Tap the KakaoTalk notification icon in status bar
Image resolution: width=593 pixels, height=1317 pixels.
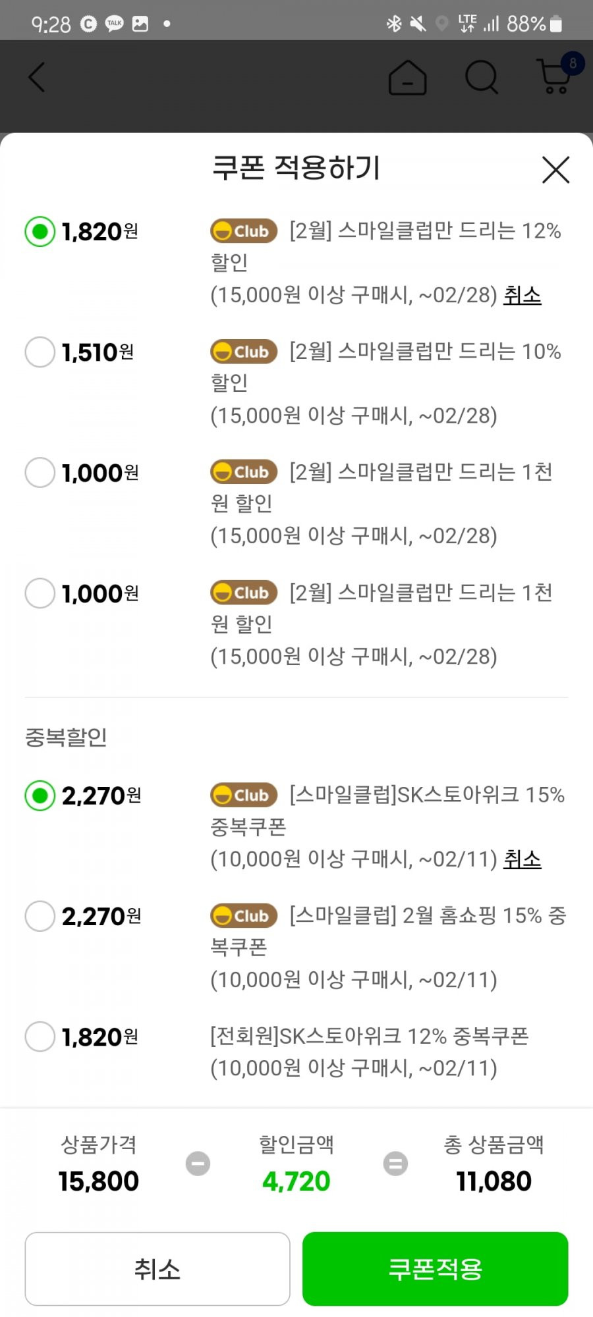pos(115,24)
